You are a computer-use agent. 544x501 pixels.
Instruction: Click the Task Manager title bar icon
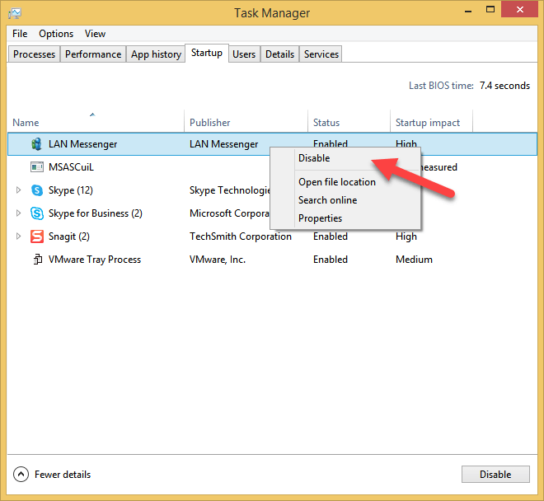click(x=15, y=13)
